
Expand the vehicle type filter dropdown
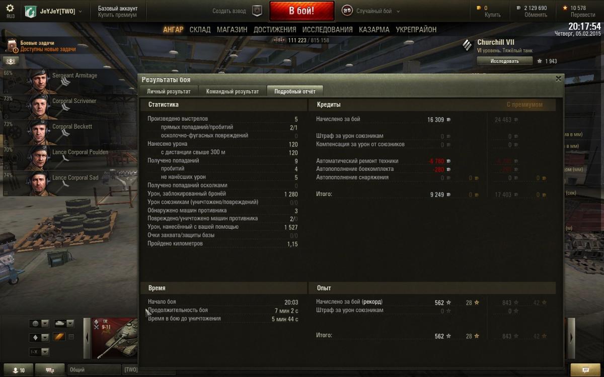tap(64, 323)
